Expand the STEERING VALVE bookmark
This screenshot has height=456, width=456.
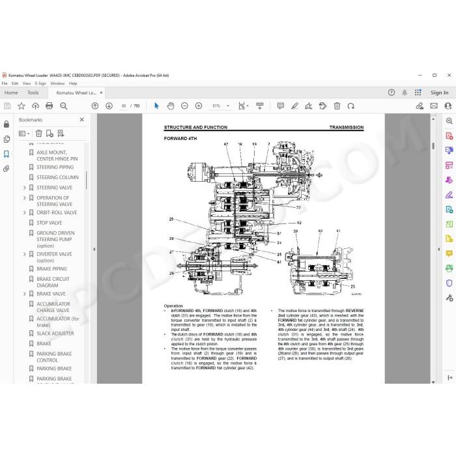(25, 188)
